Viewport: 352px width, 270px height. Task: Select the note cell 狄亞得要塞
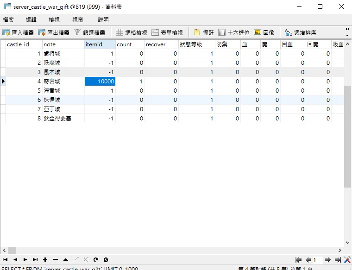click(x=63, y=118)
